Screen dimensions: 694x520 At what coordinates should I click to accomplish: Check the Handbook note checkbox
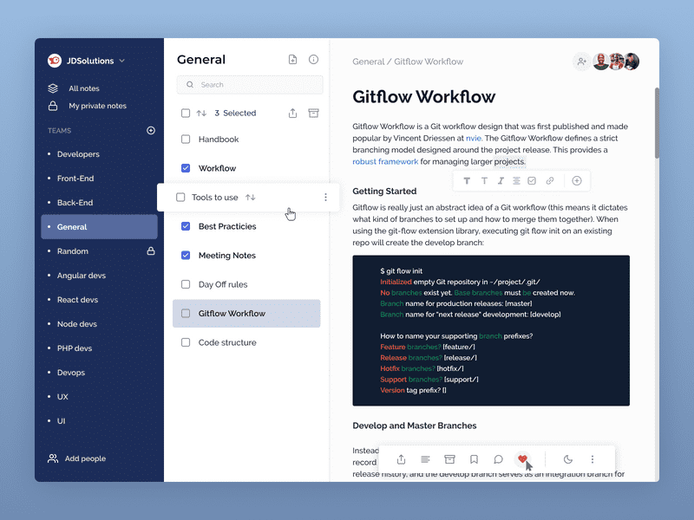[x=186, y=140]
